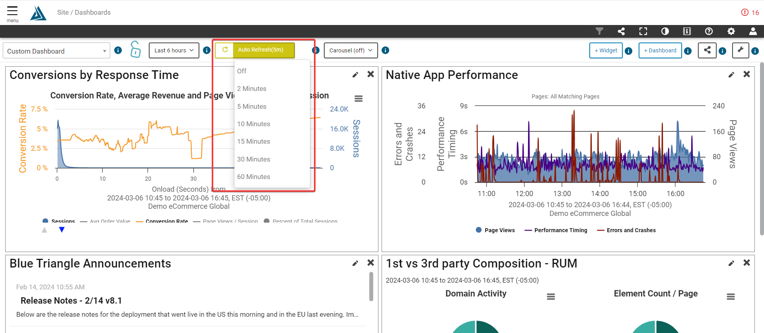Screen dimensions: 764x333
Task: Click legend page-up grey triangle arrow
Action: tap(45, 230)
